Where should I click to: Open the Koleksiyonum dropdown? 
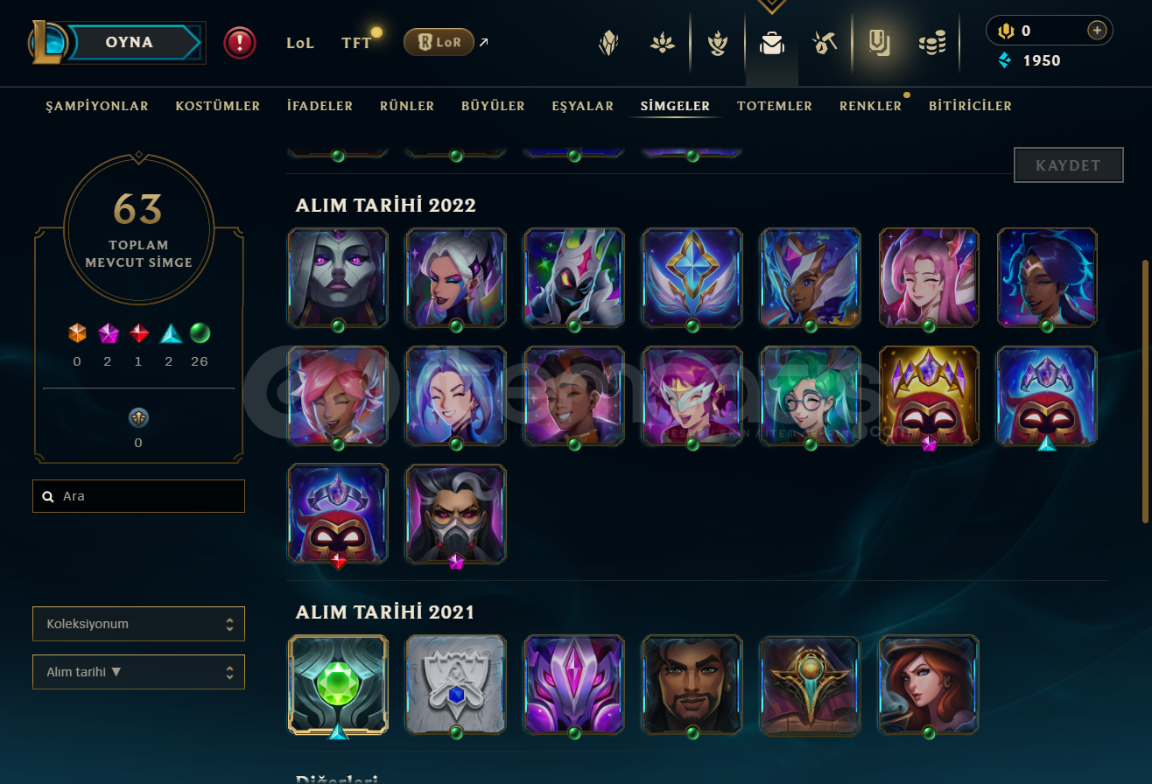[138, 624]
